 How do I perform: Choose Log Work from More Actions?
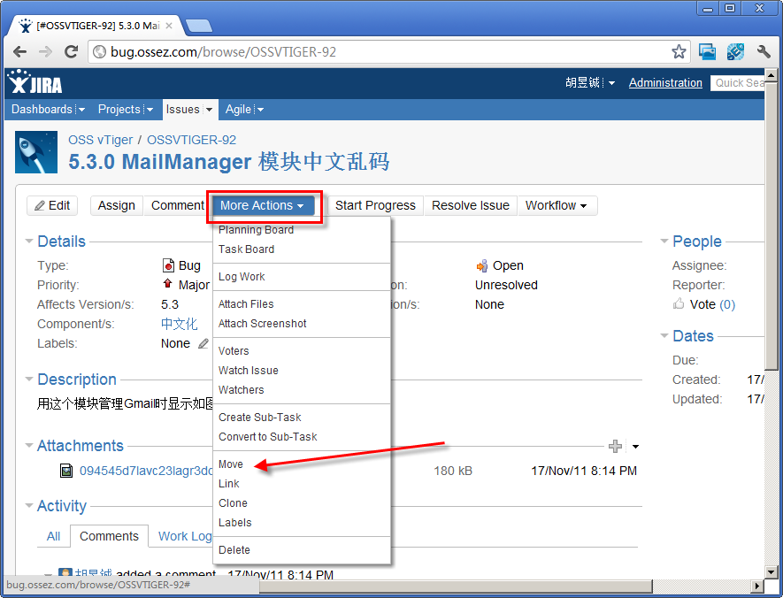(x=302, y=277)
